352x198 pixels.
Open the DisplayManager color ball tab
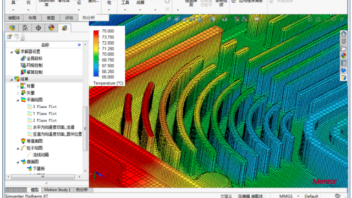coord(51,28)
